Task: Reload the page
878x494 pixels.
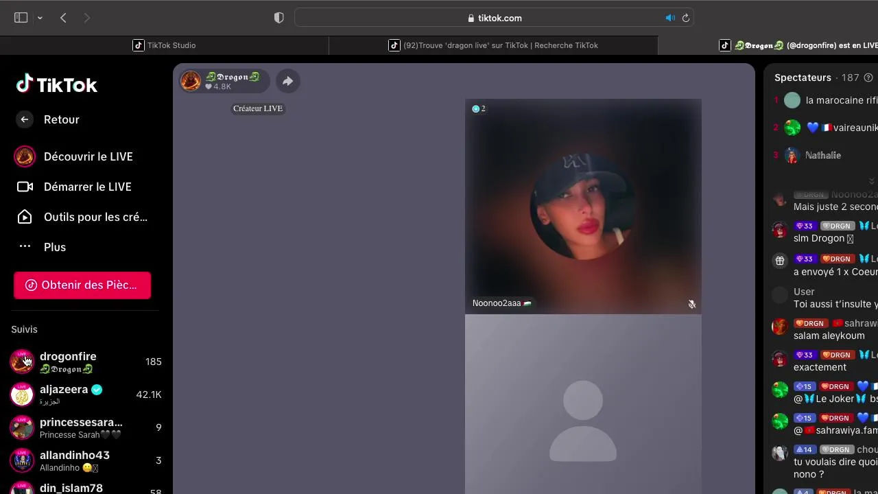Action: 685,18
